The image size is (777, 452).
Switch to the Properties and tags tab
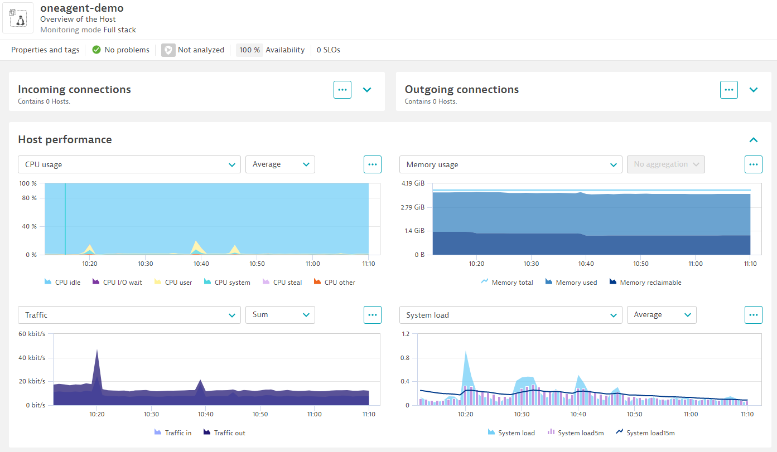click(45, 50)
